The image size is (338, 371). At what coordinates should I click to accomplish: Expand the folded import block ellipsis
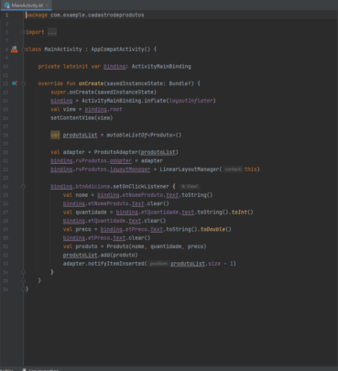(52, 32)
